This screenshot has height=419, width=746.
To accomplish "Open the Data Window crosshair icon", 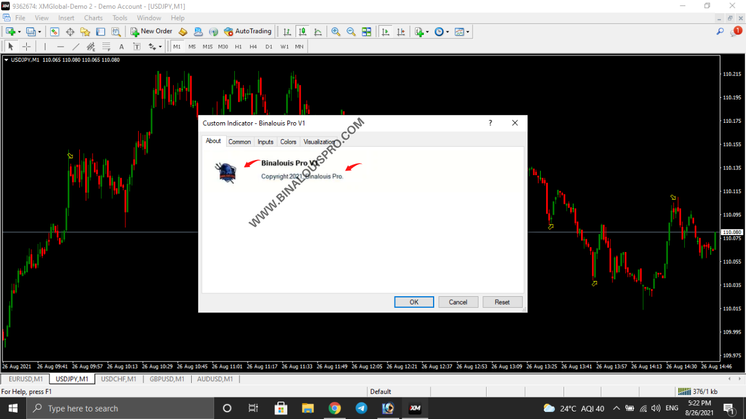I will pos(70,31).
